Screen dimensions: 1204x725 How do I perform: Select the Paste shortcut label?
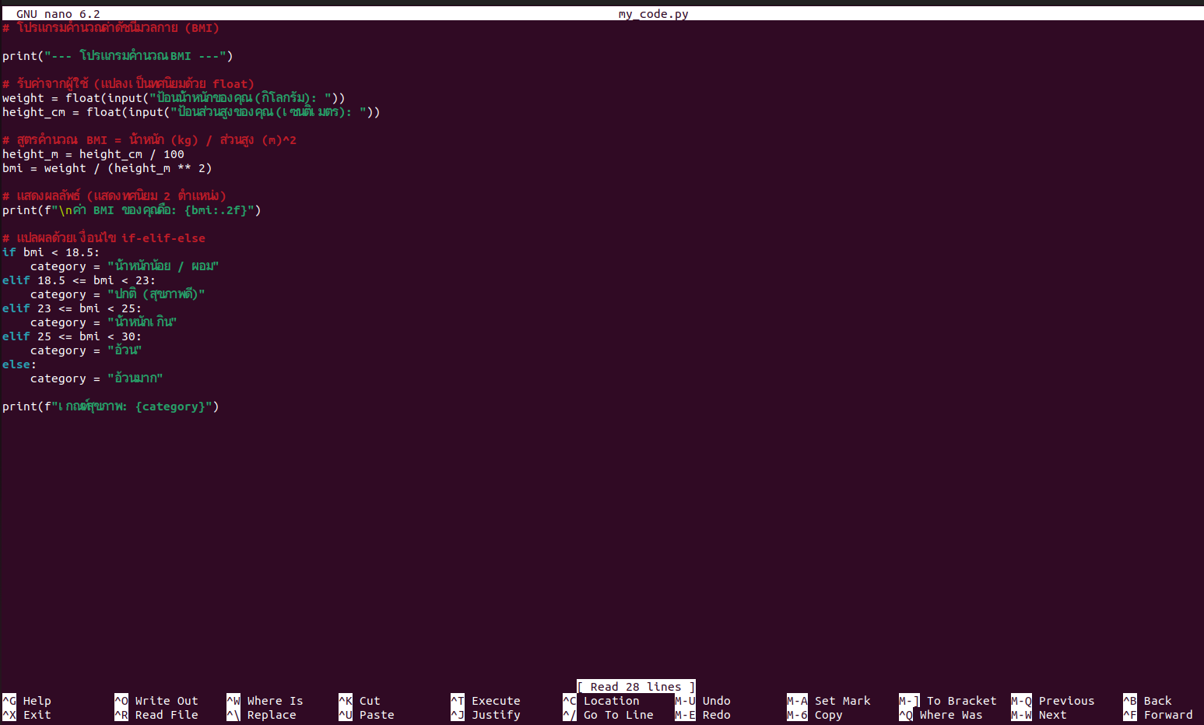(376, 715)
